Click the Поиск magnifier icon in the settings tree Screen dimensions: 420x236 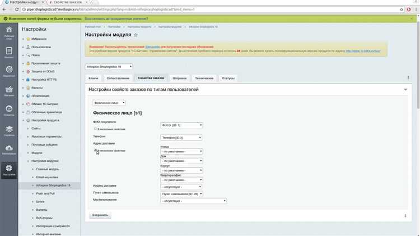[28, 55]
